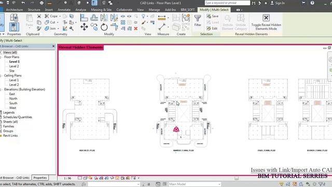Open the Annotate ribbon tab
The width and height of the screenshot is (332, 187).
tap(64, 10)
